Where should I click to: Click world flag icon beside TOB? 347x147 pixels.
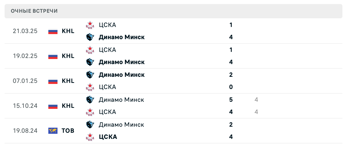[x=53, y=131]
